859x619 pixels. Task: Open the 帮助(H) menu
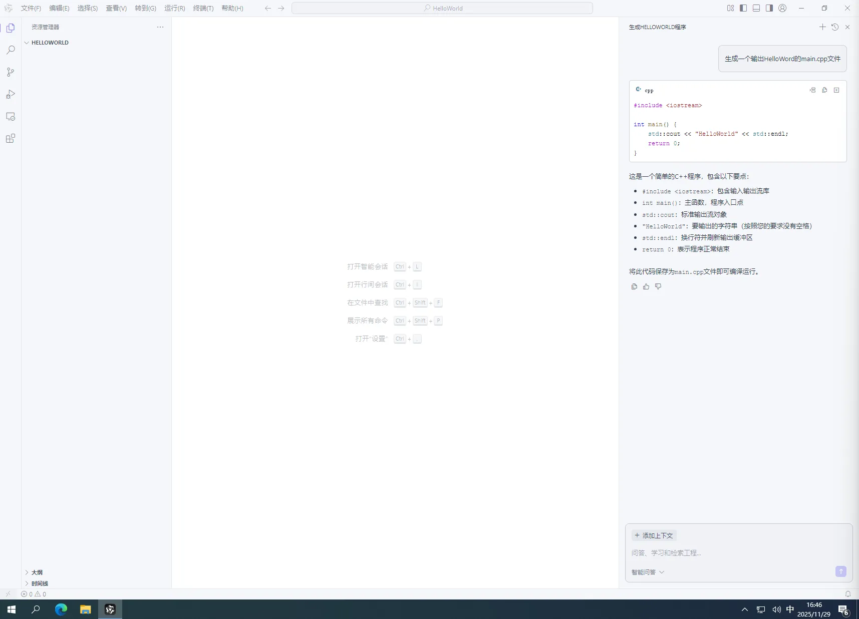(232, 8)
